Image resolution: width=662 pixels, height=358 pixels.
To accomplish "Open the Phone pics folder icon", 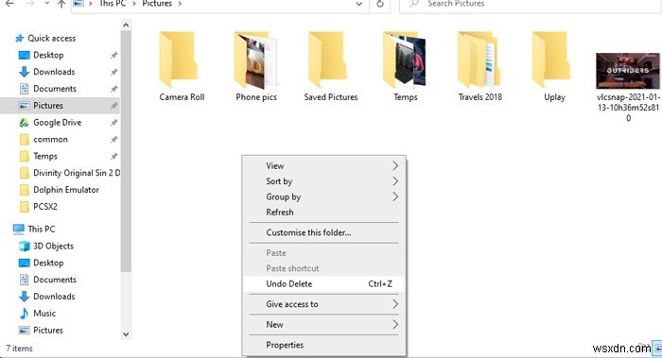I will [255, 60].
